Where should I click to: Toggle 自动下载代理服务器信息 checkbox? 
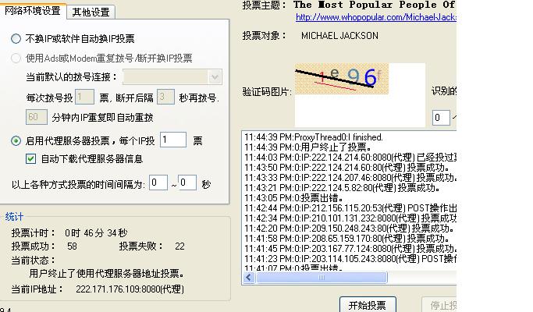click(31, 158)
